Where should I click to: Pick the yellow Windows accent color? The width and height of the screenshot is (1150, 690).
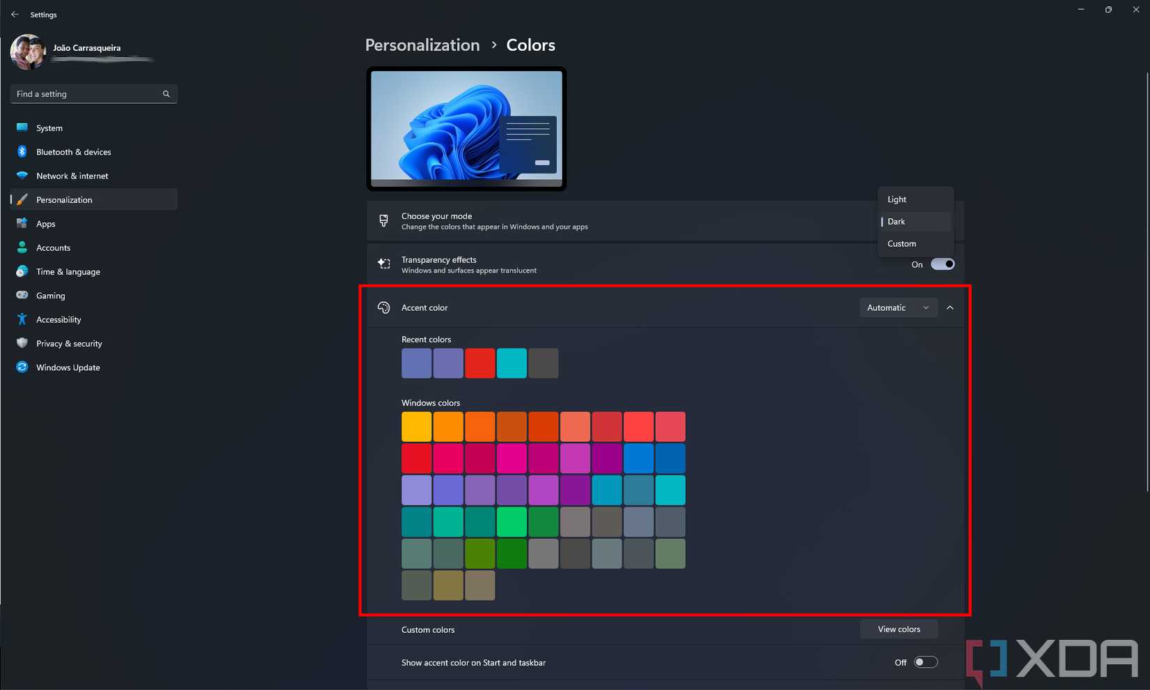click(416, 426)
